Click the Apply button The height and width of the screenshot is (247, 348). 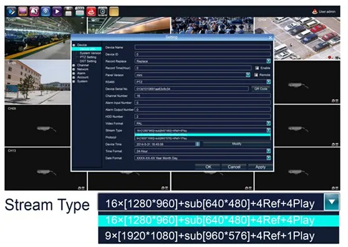[260, 167]
